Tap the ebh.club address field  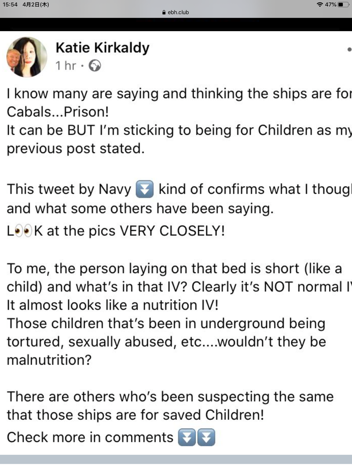tap(176, 12)
